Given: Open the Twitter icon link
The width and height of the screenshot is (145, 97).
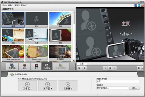Looking at the screenshot, I should click(x=139, y=5).
